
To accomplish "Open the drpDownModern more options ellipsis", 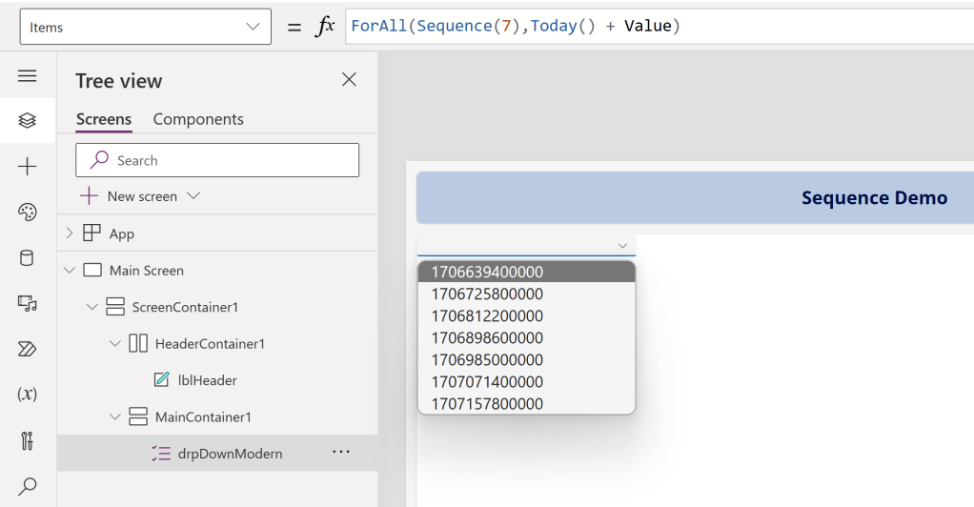I will pos(341,453).
